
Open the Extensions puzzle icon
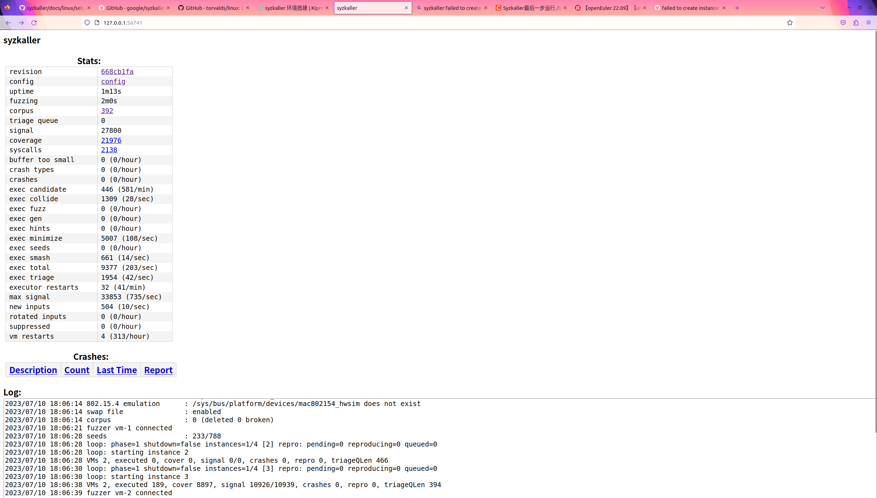pos(856,23)
